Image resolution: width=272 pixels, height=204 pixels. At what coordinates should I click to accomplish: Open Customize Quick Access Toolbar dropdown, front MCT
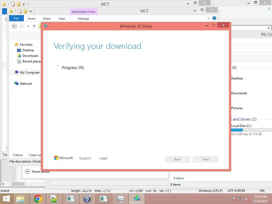pyautogui.click(x=31, y=11)
